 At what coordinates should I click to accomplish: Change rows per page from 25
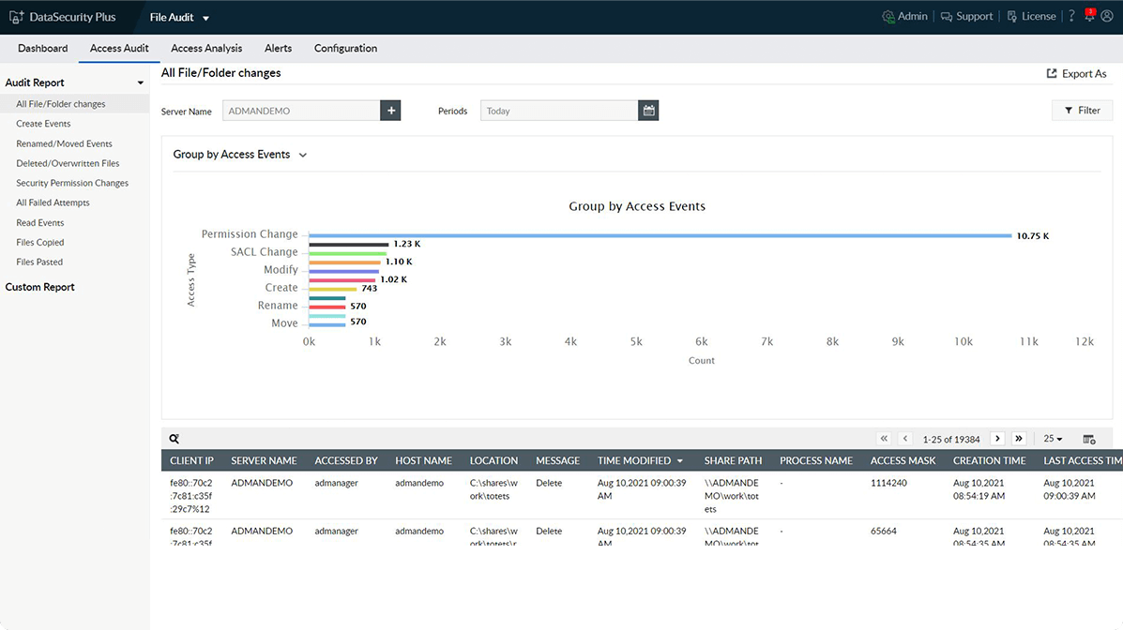point(1052,438)
